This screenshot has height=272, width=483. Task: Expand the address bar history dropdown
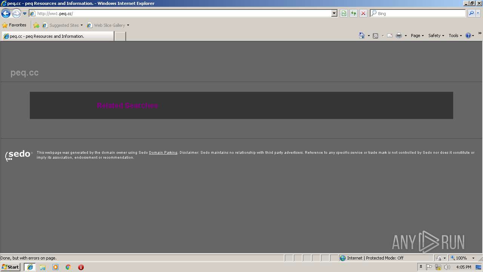pos(334,13)
